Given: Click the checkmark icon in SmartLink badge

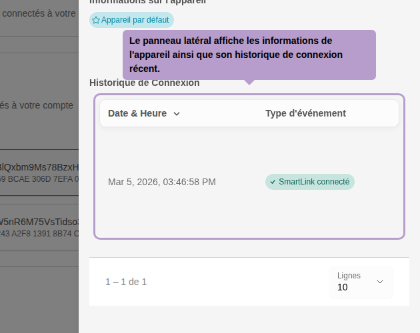Looking at the screenshot, I should pos(273,182).
